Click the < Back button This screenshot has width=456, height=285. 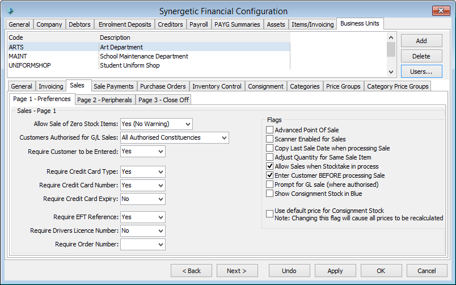191,271
